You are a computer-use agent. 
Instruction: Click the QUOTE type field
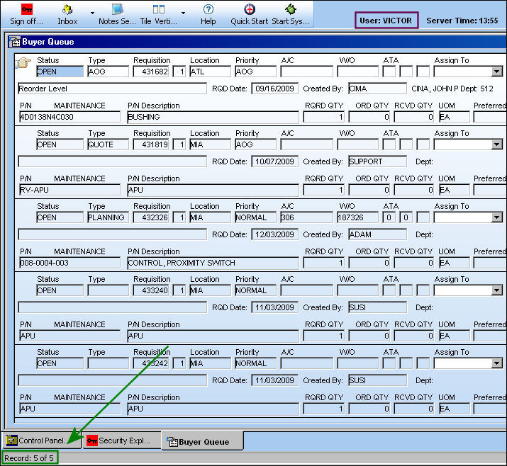click(x=108, y=144)
